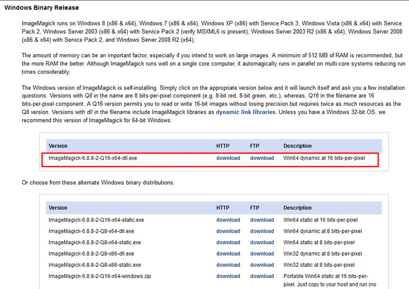Click HTTP download for ImageMagick-6.8.8-2-Q16-x64-dll.exe
The image size is (409, 289).
[x=228, y=158]
